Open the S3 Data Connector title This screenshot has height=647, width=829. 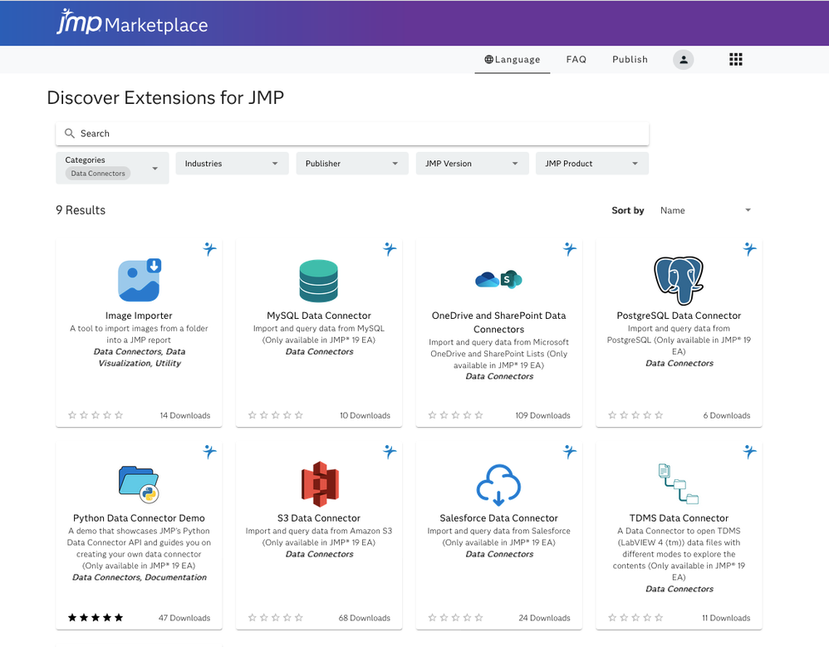[x=319, y=518]
